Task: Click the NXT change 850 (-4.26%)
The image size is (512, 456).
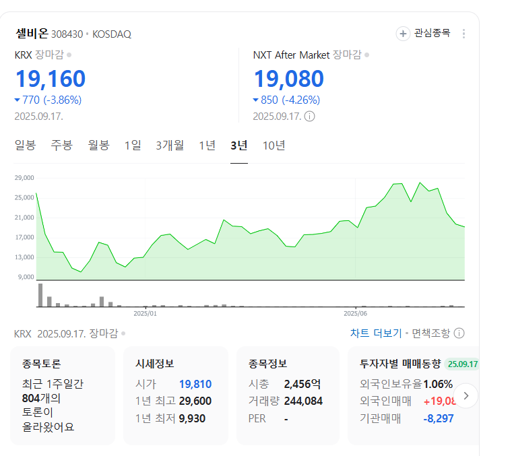Action: pyautogui.click(x=287, y=100)
